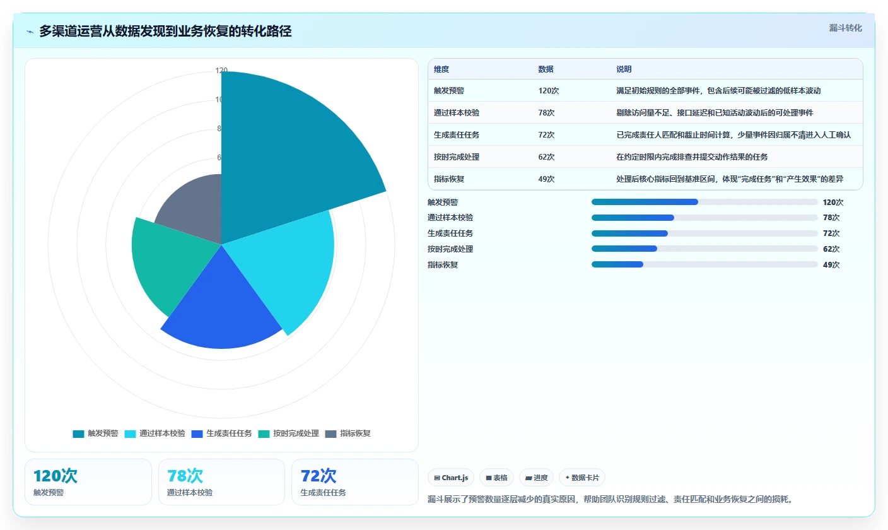
Task: Click the 按时完成处理 table row name
Action: 457,157
